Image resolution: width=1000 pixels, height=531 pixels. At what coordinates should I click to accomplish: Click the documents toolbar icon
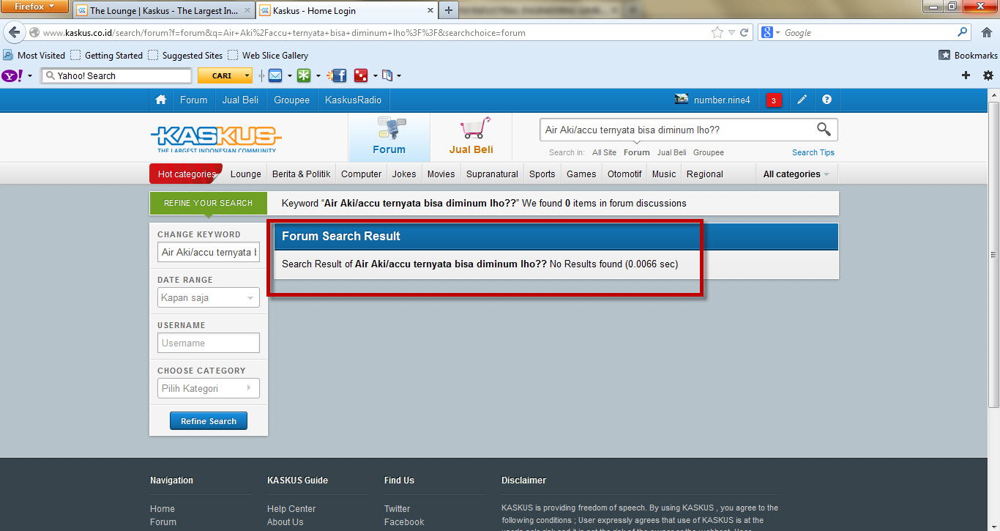[x=387, y=75]
